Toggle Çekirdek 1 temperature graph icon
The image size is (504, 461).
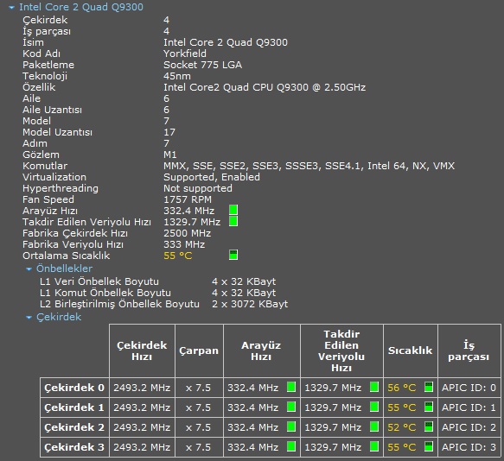tap(429, 407)
